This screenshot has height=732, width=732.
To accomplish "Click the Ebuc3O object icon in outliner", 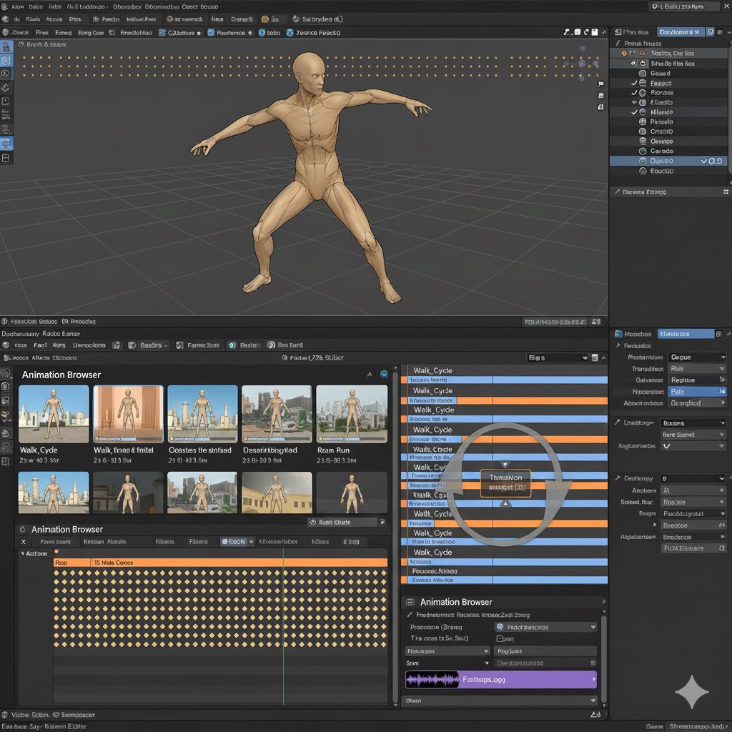I will pyautogui.click(x=643, y=171).
